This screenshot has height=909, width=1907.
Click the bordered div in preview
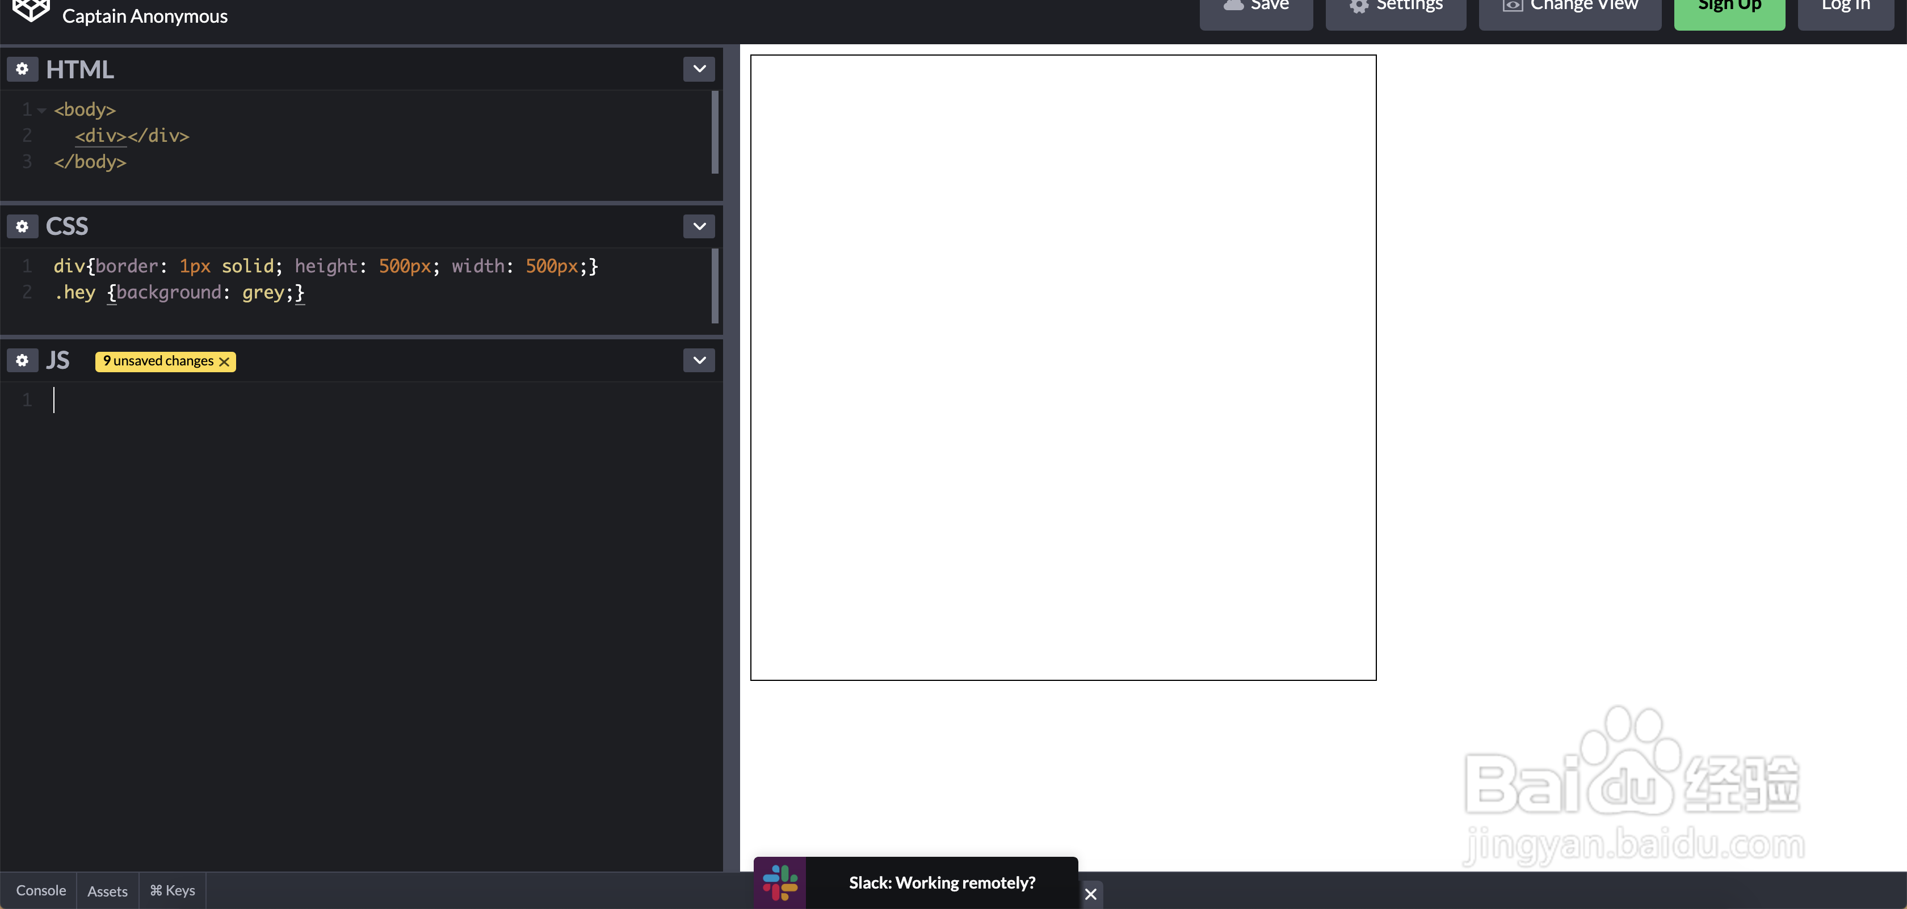[1063, 367]
